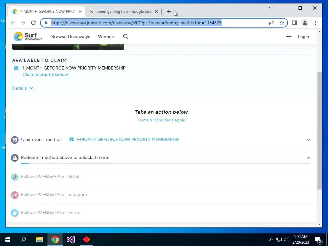
Task: Open Windows taskbar search
Action: coord(23,240)
